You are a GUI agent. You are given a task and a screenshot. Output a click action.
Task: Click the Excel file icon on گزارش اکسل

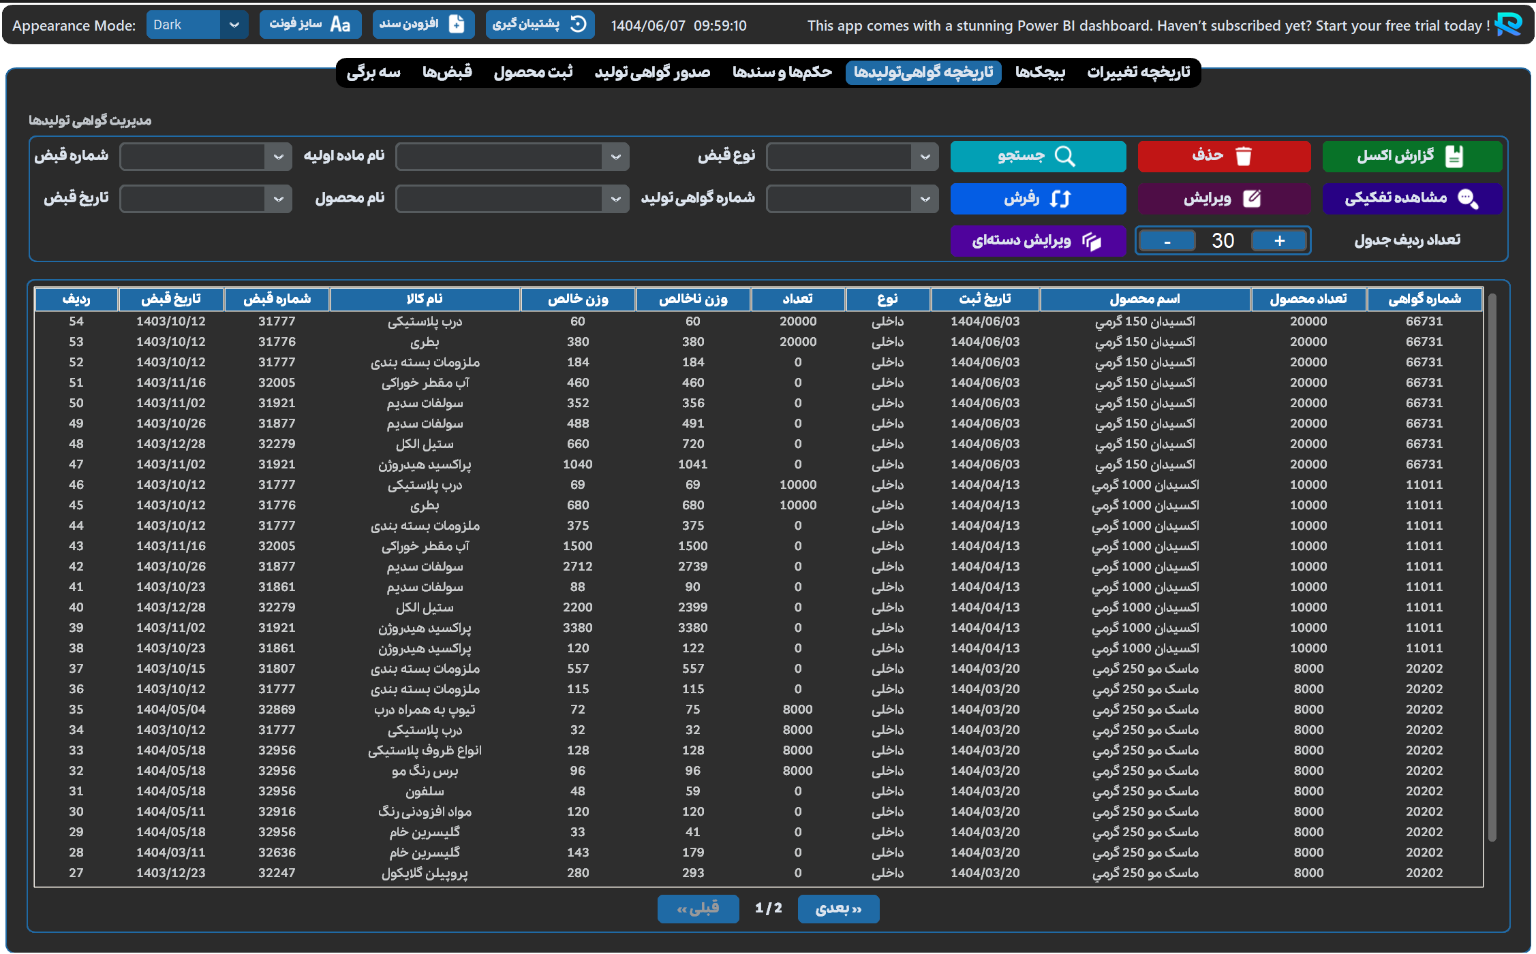coord(1454,157)
